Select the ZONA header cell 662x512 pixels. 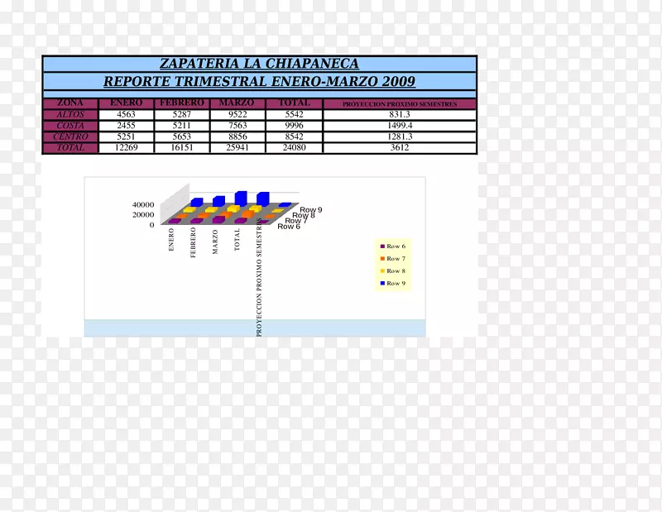click(70, 103)
